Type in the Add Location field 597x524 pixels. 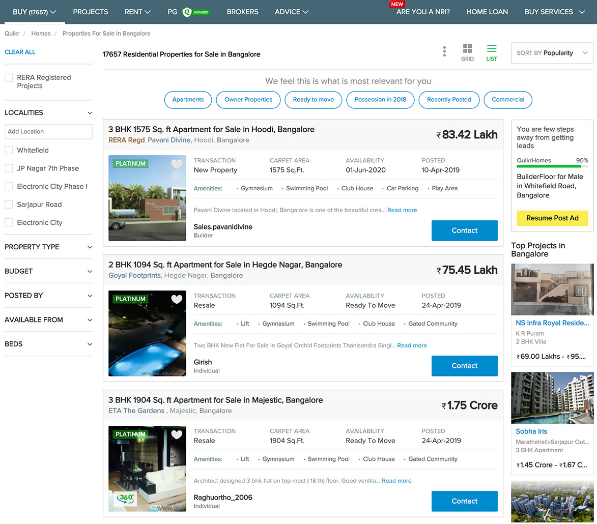(48, 132)
